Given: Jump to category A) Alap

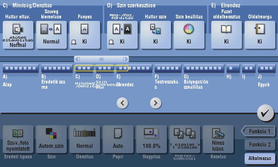Looking at the screenshot, I should tap(21, 68).
